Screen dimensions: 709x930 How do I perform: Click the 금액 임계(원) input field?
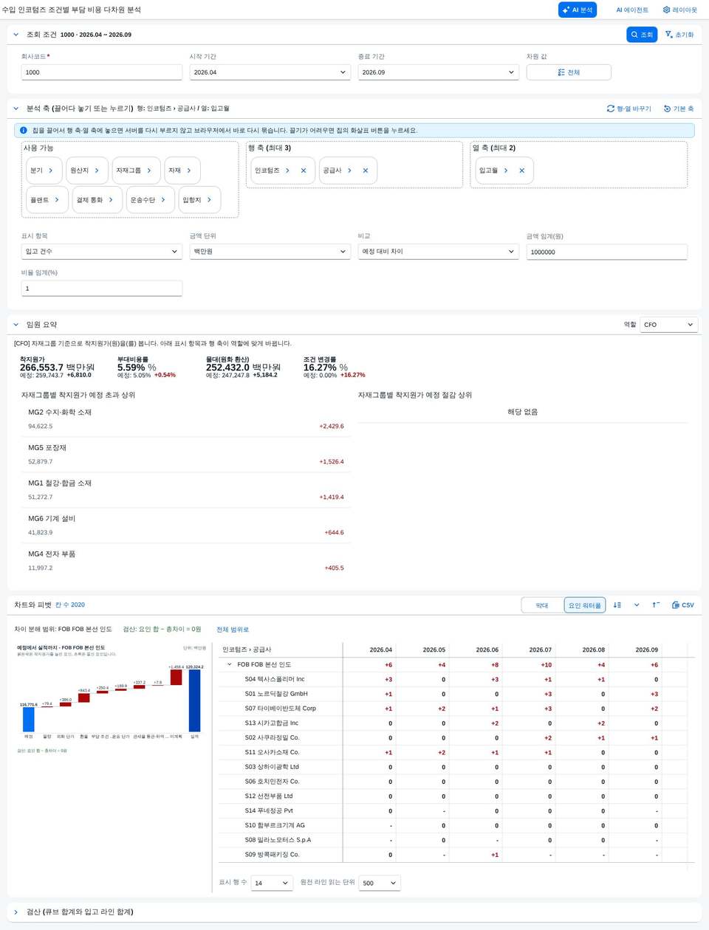point(607,252)
